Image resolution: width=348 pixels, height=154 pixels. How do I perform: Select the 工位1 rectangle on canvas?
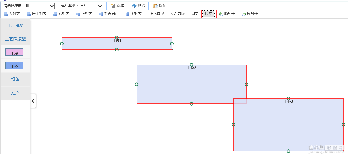click(x=117, y=43)
